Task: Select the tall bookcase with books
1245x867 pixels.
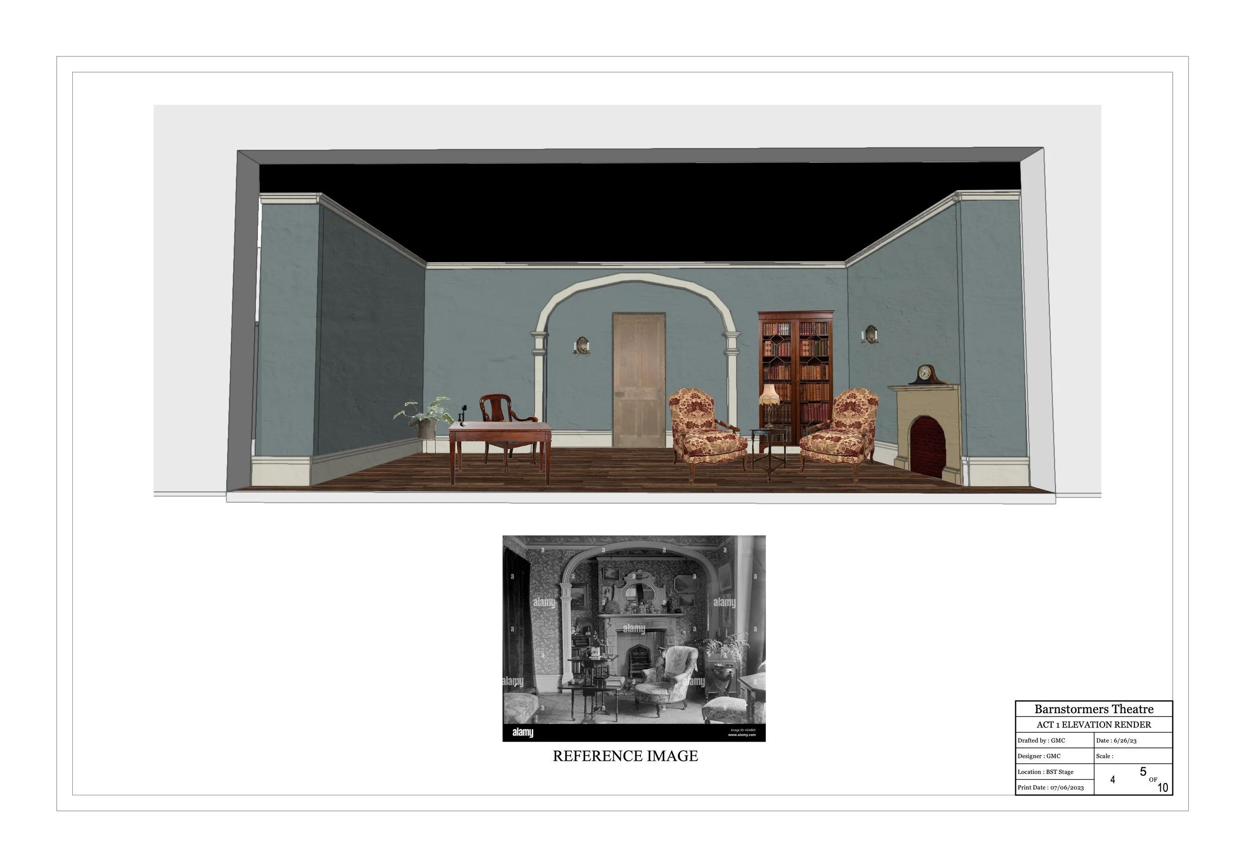Action: click(796, 369)
